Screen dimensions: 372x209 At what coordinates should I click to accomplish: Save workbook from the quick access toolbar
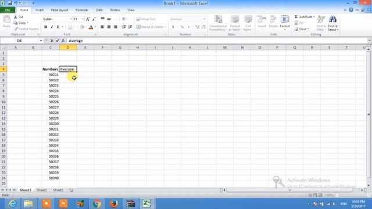(10, 3)
